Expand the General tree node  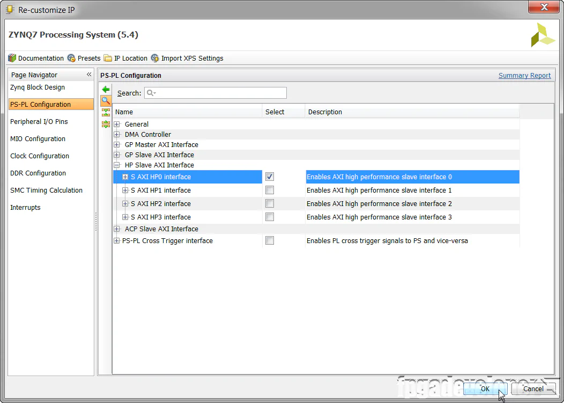click(x=117, y=124)
